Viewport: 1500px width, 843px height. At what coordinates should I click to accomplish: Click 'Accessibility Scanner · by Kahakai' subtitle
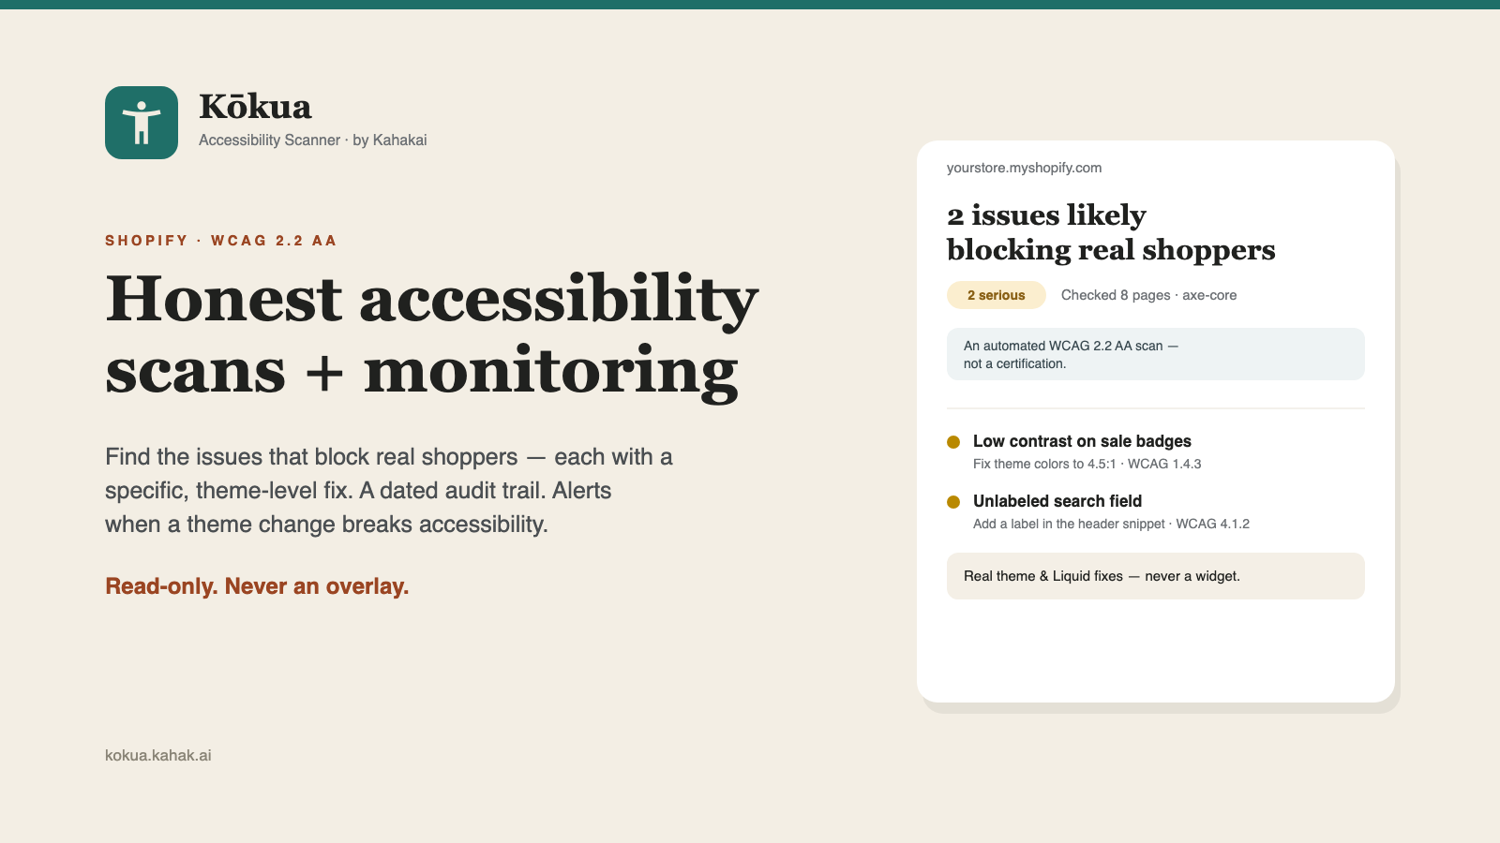313,140
